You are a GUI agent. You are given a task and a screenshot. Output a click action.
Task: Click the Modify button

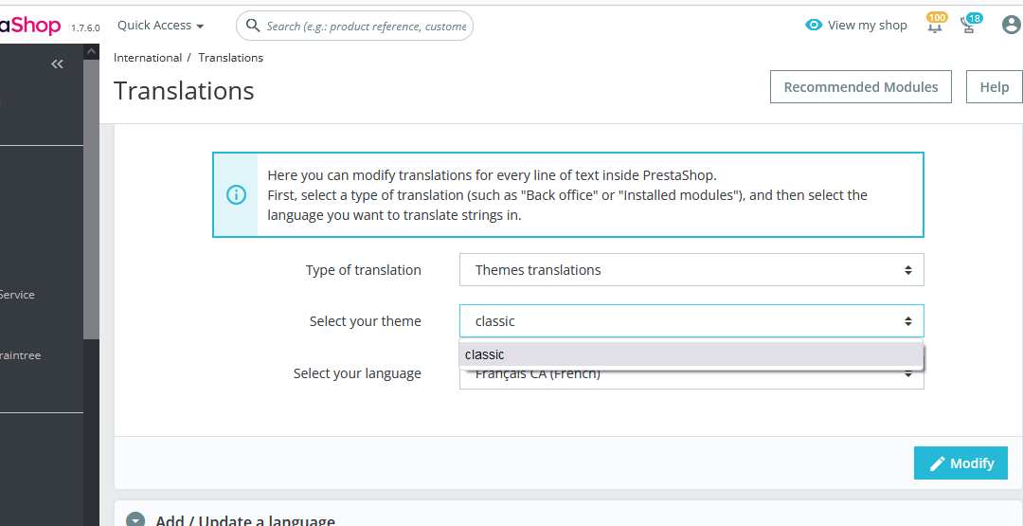[960, 463]
